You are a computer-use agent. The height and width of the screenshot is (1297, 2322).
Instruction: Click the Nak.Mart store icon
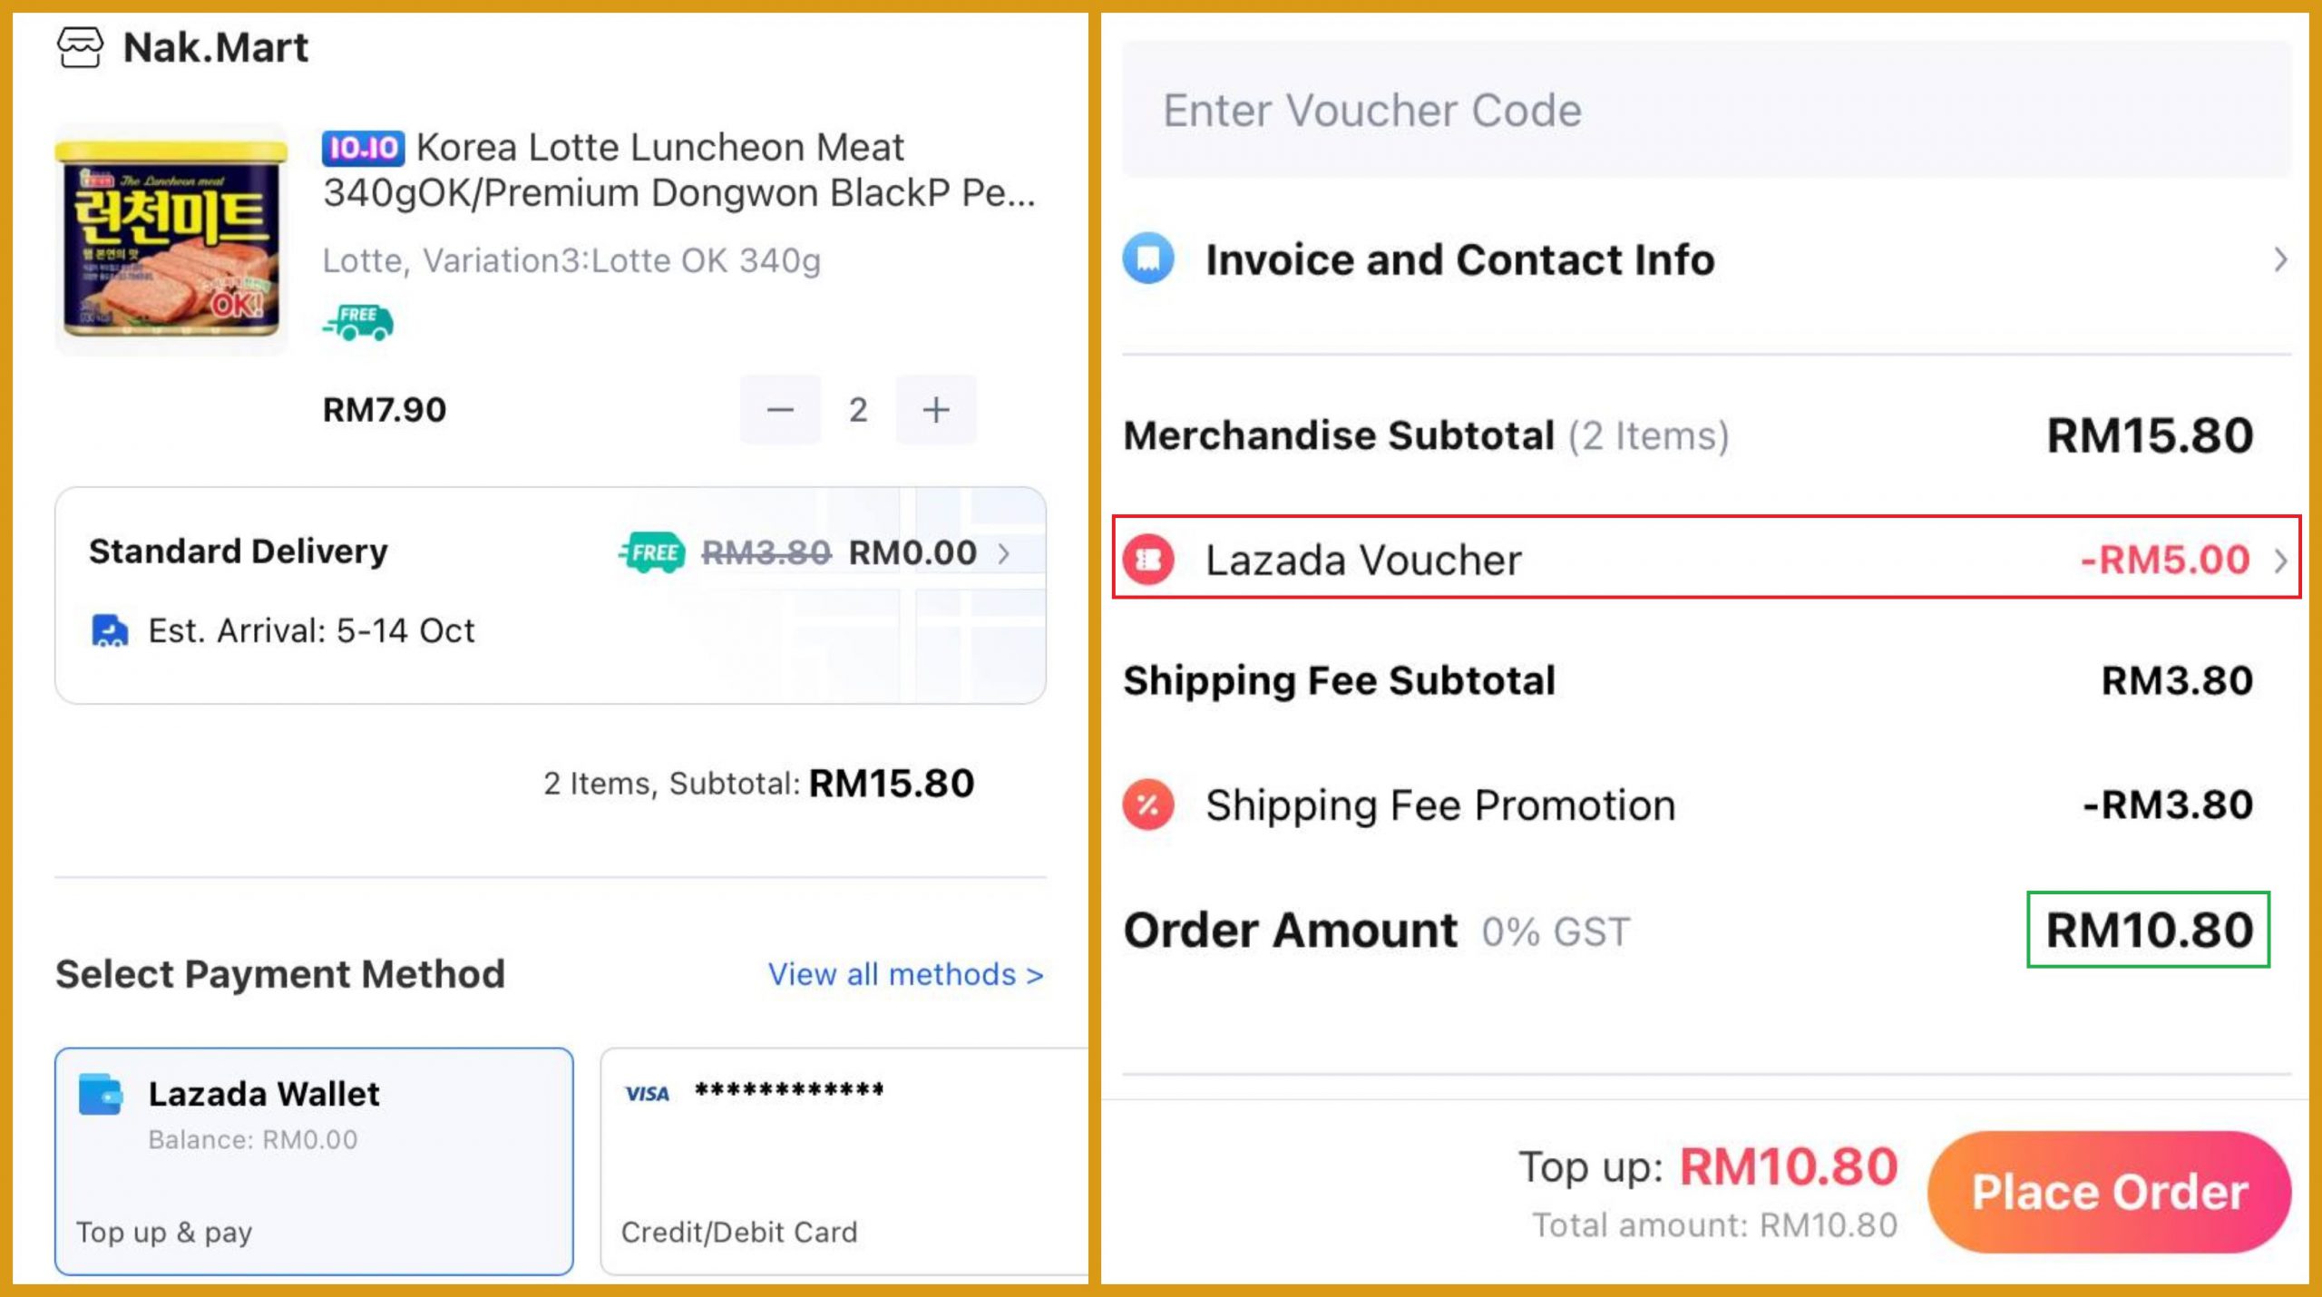(80, 47)
